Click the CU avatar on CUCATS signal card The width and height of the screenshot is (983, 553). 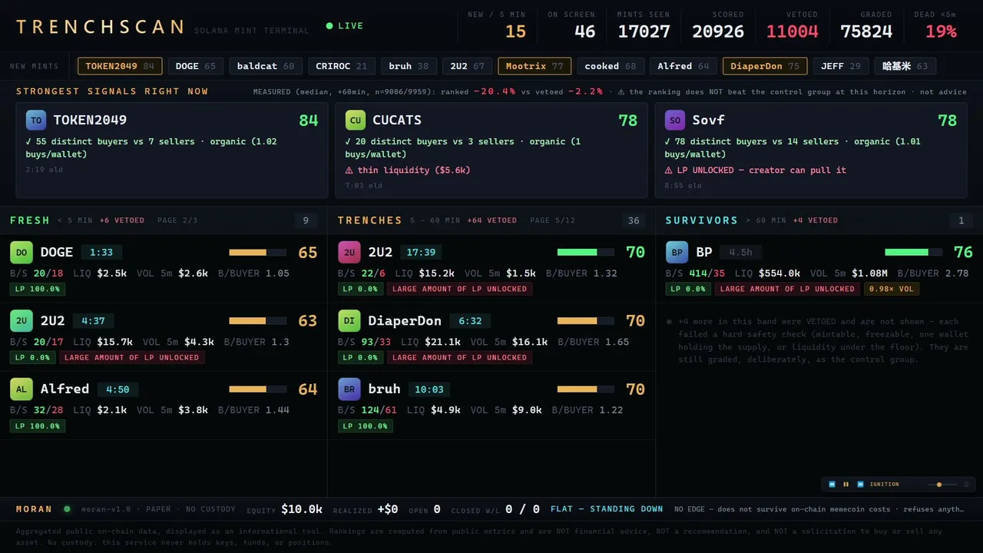356,121
